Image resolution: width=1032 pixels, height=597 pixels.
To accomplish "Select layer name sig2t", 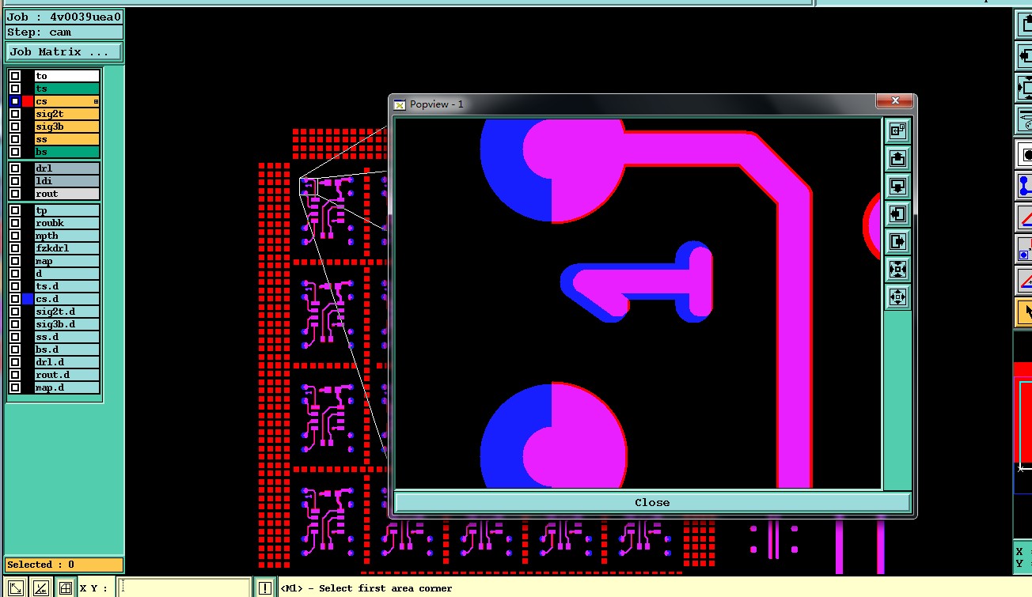I will 67,114.
